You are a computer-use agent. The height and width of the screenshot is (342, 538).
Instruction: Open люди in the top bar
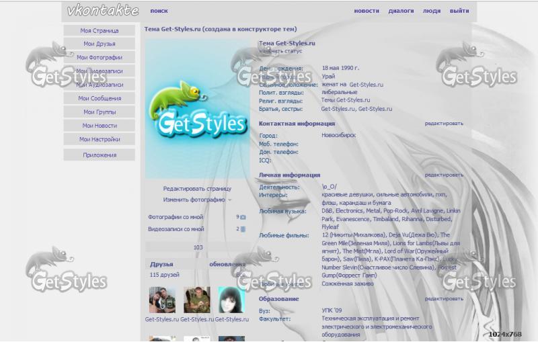pyautogui.click(x=431, y=11)
